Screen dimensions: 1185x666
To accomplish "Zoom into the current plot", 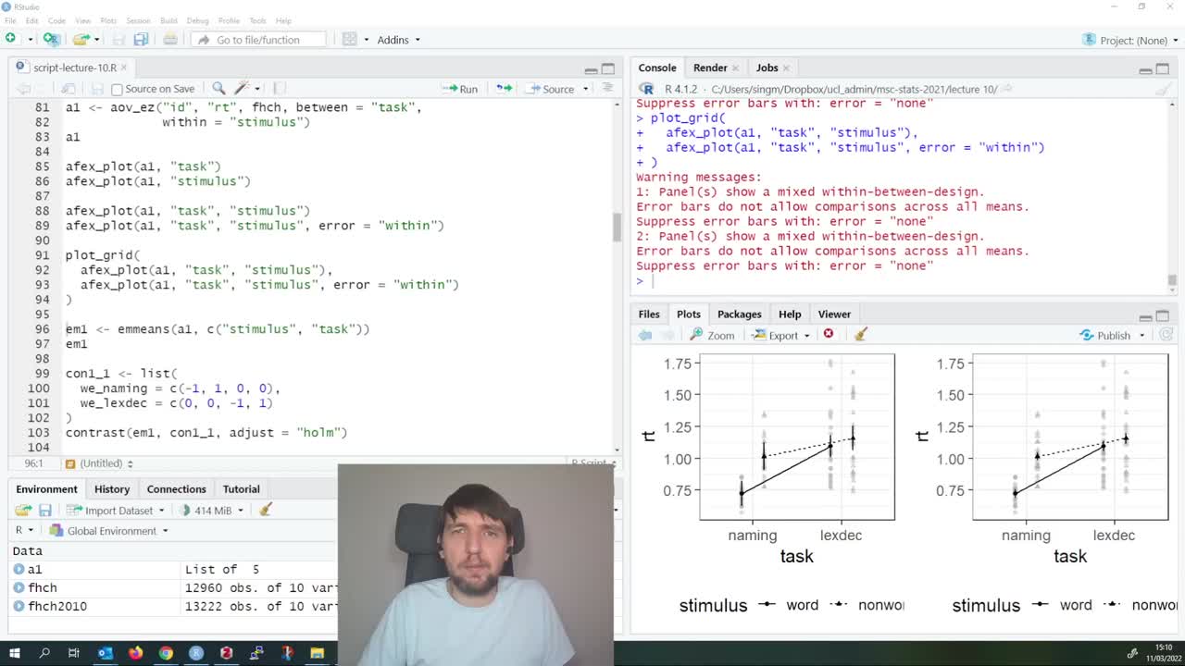I will [x=713, y=335].
